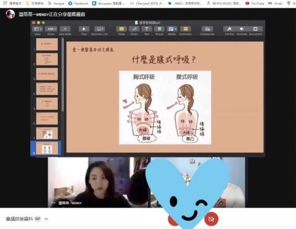Click the presenter avatar beside the sharing notice
This screenshot has width=296, height=229.
click(10, 14)
